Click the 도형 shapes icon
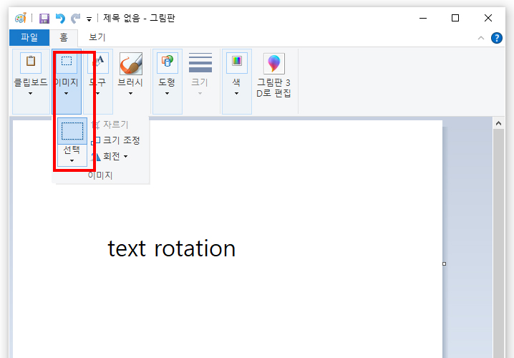Screen dimensions: 514x358 pyautogui.click(x=168, y=62)
